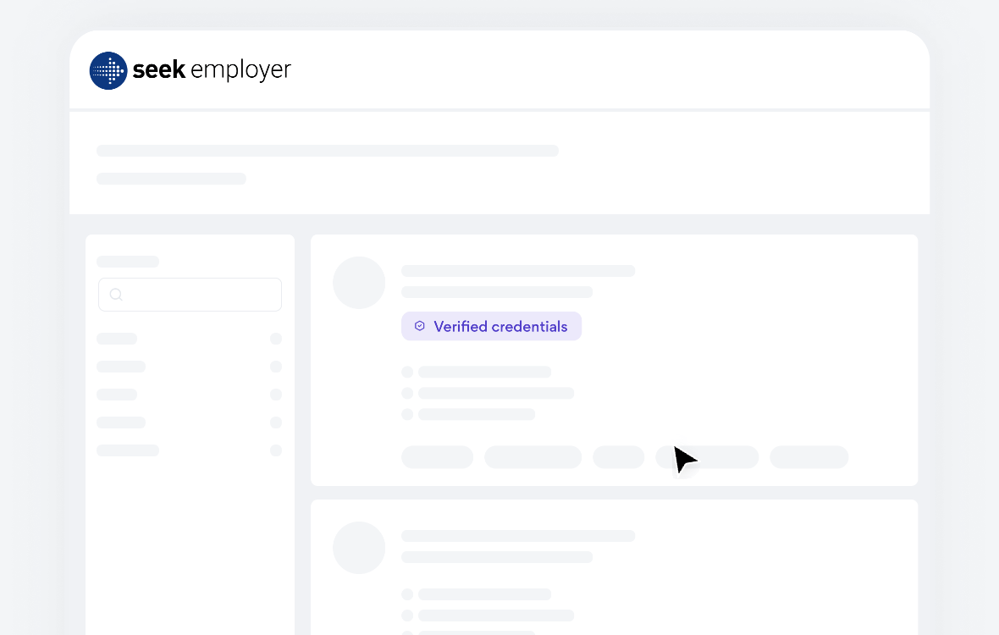Viewport: 999px width, 635px height.
Task: Click second bullet dot in top candidate card
Action: pos(407,393)
